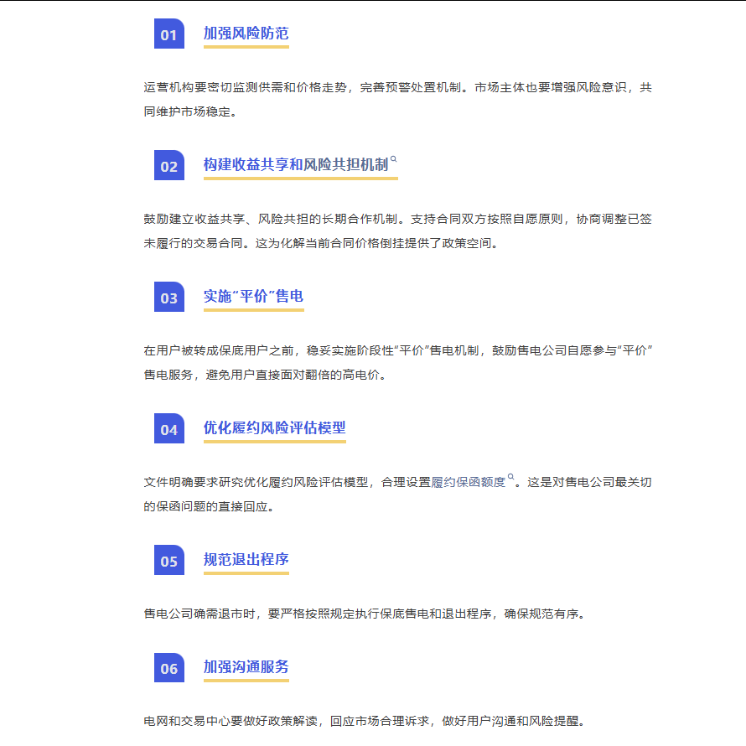Image resolution: width=746 pixels, height=746 pixels.
Task: Click the 03 number badge
Action: pos(168,297)
